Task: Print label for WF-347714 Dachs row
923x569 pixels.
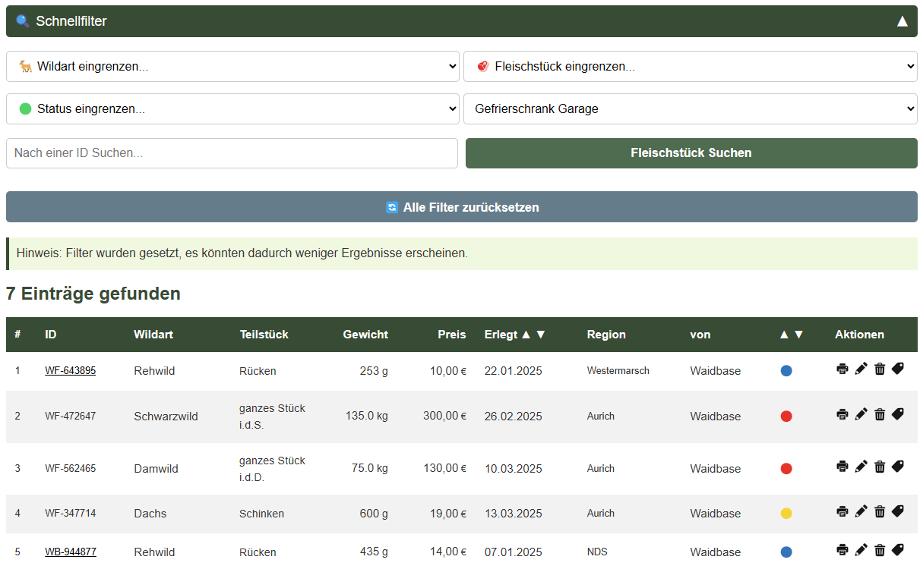Action: [842, 511]
